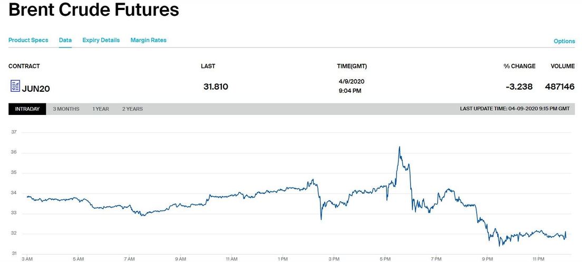Click the CONTRACT column header
582x262 pixels.
coord(24,66)
